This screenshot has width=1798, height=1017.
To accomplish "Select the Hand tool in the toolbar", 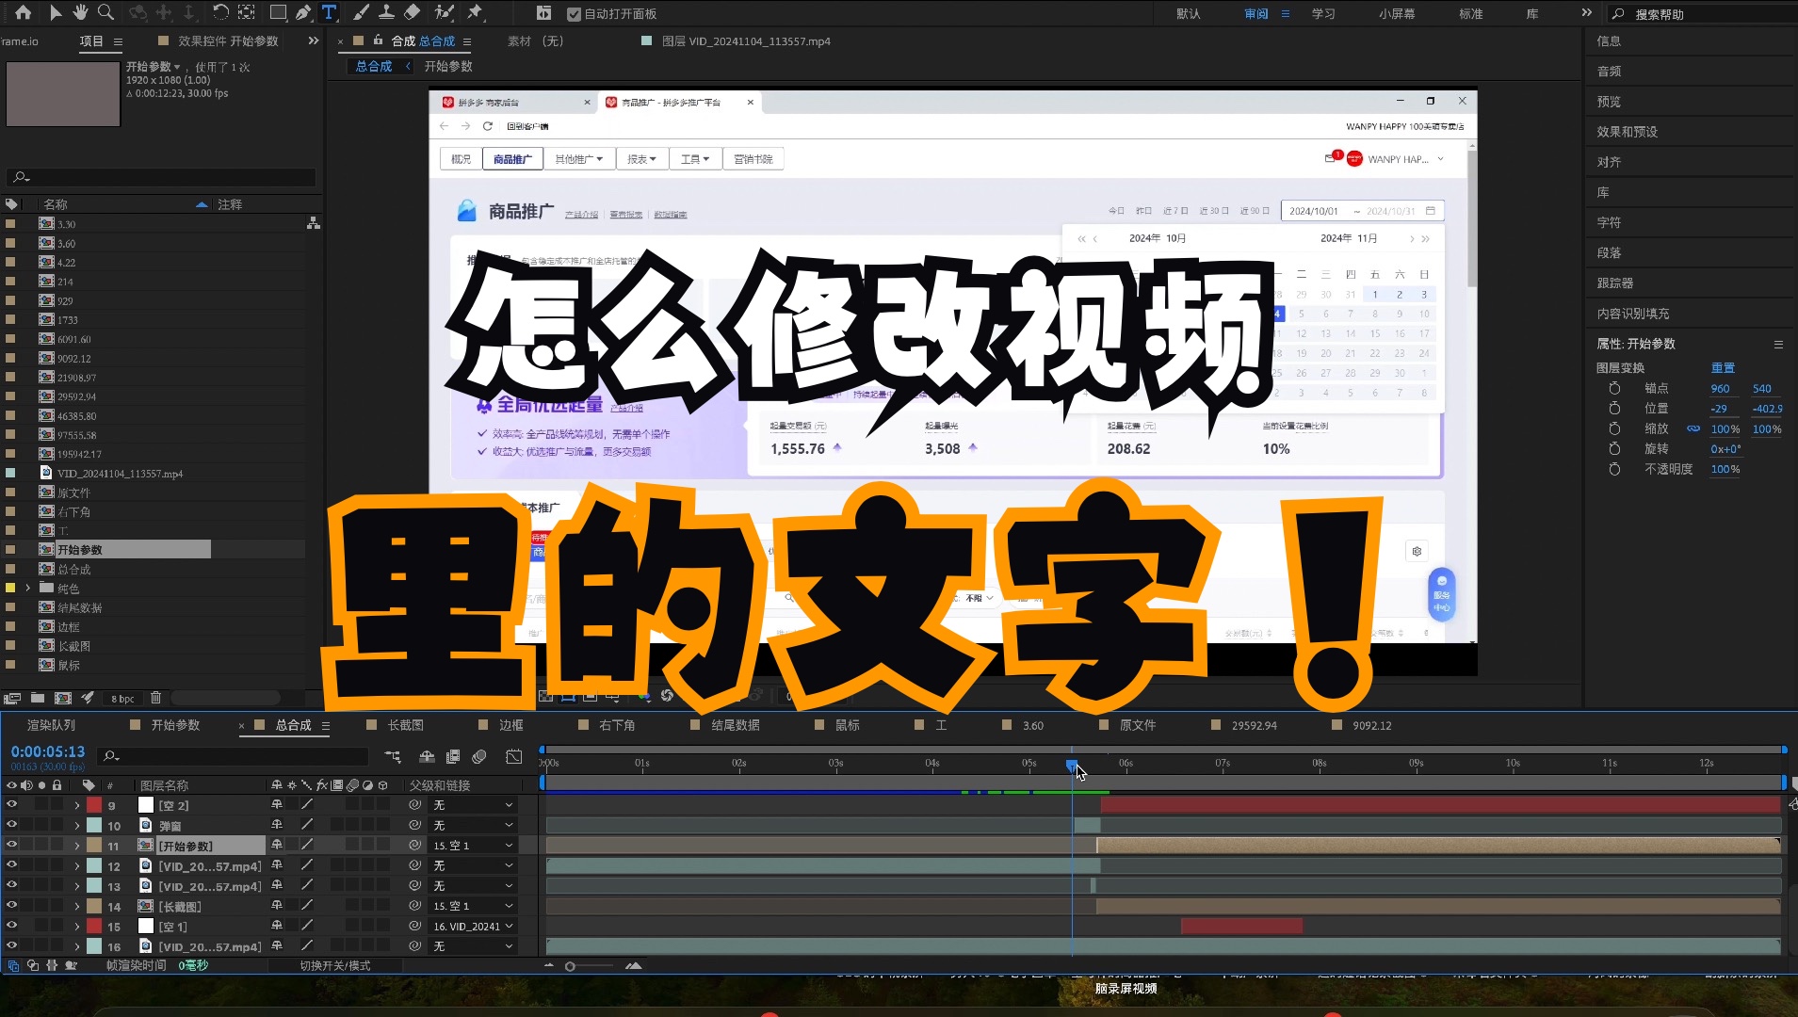I will point(81,13).
